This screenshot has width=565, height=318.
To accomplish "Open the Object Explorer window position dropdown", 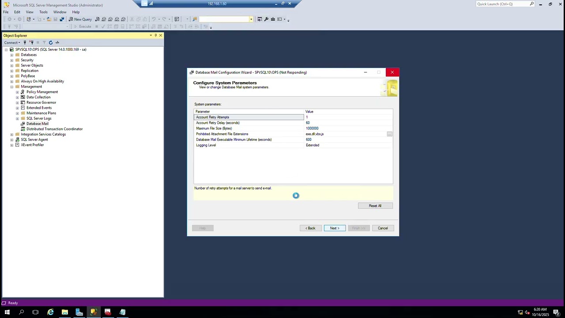I will point(151,35).
